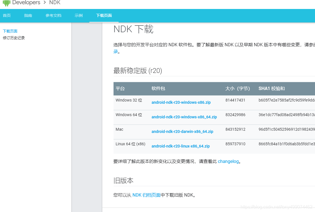Viewport: 315px width, 212px height.
Task: Click the Mac platform cell
Action: [x=119, y=129]
